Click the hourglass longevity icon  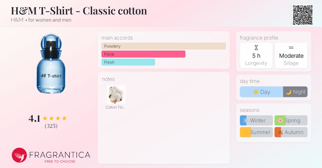pyautogui.click(x=256, y=48)
